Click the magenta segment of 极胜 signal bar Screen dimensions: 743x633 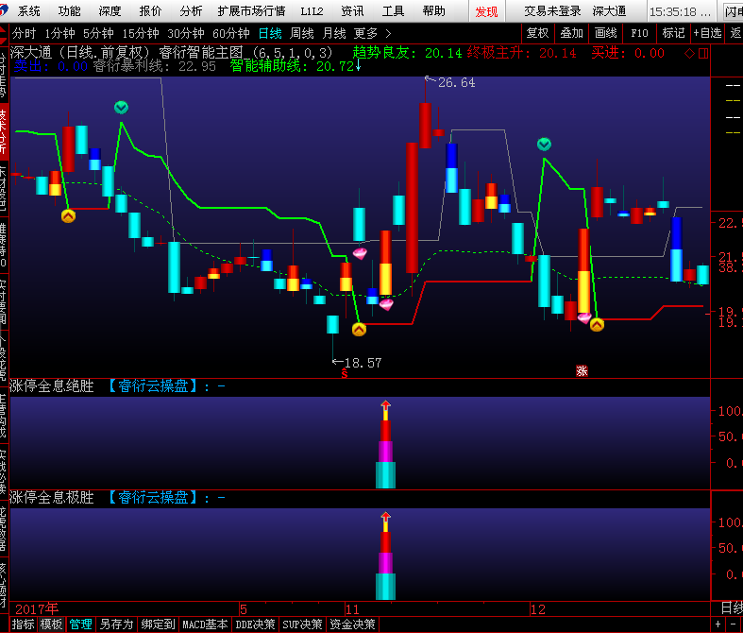click(386, 563)
